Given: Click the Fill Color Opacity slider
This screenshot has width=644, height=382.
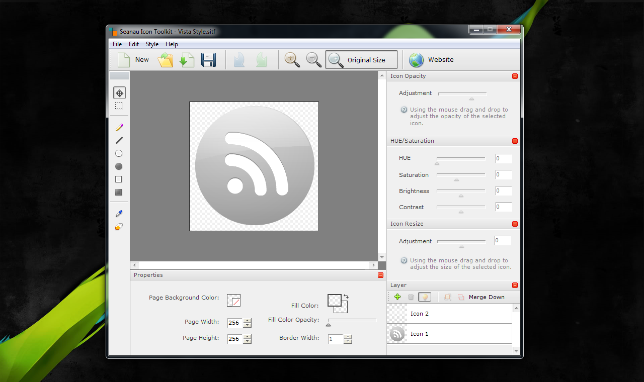Looking at the screenshot, I should pos(352,320).
